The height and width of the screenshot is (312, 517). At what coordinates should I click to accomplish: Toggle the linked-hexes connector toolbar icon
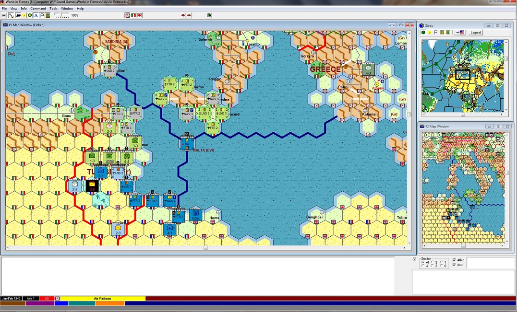tap(11, 15)
